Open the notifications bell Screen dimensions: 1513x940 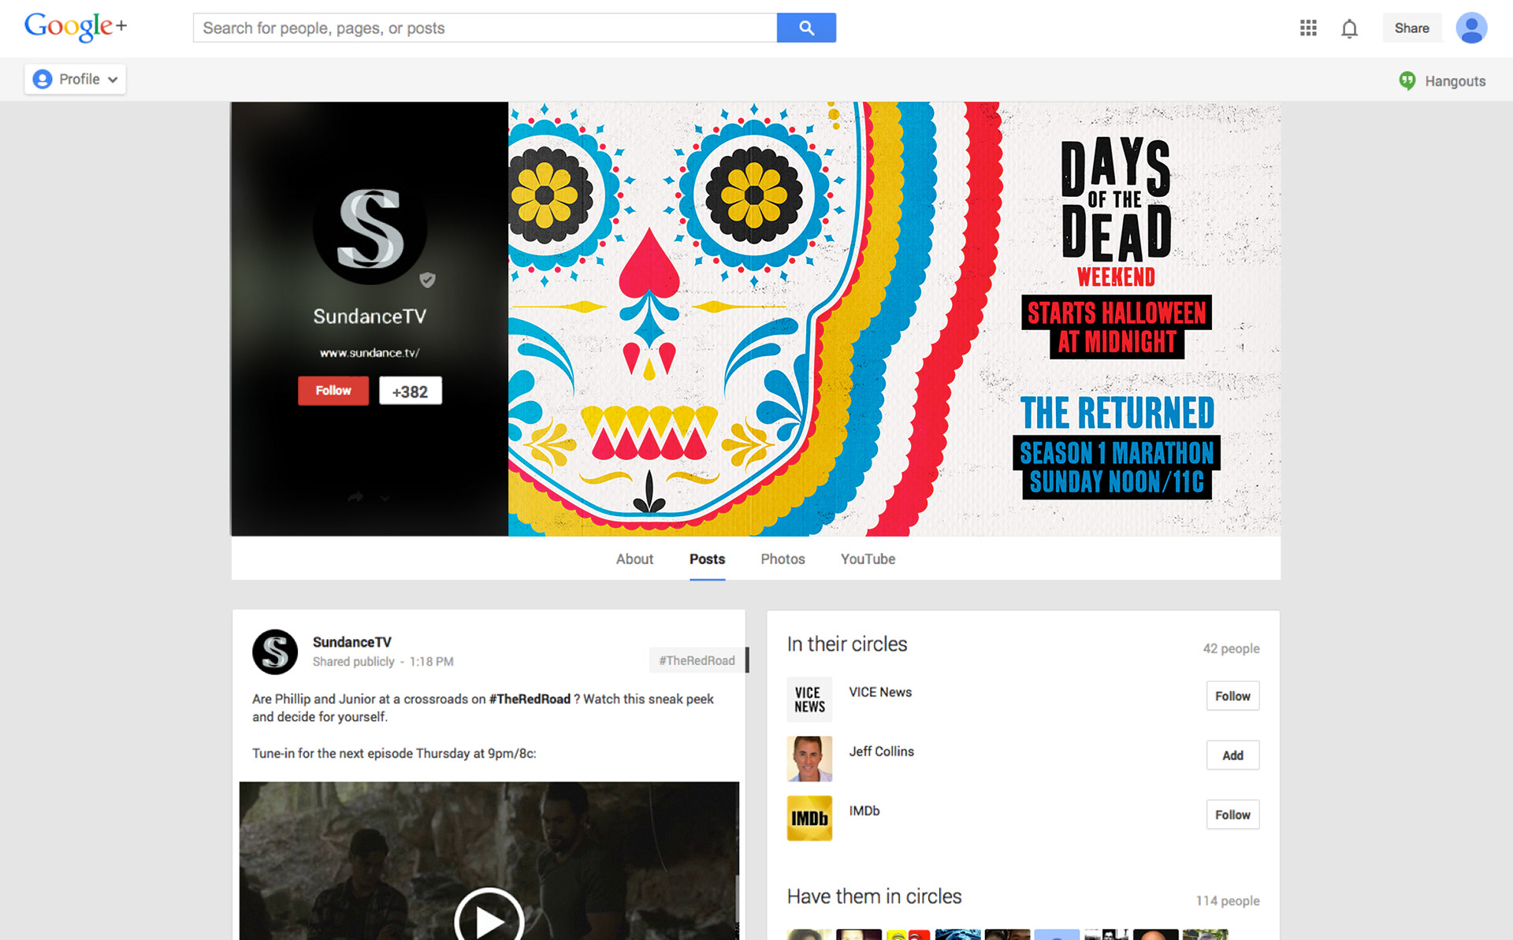[x=1349, y=29]
